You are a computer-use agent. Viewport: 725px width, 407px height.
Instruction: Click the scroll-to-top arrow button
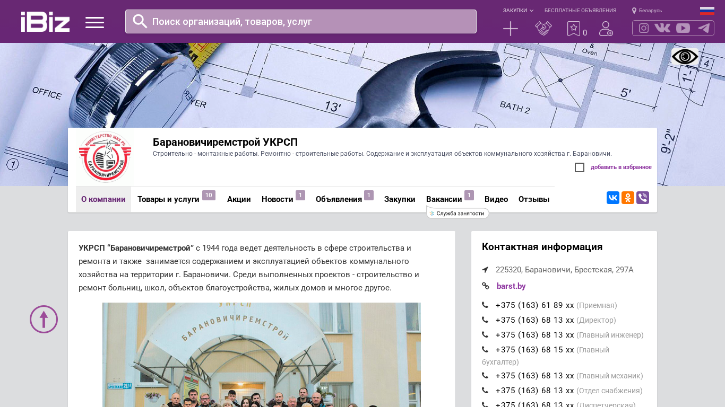point(44,319)
